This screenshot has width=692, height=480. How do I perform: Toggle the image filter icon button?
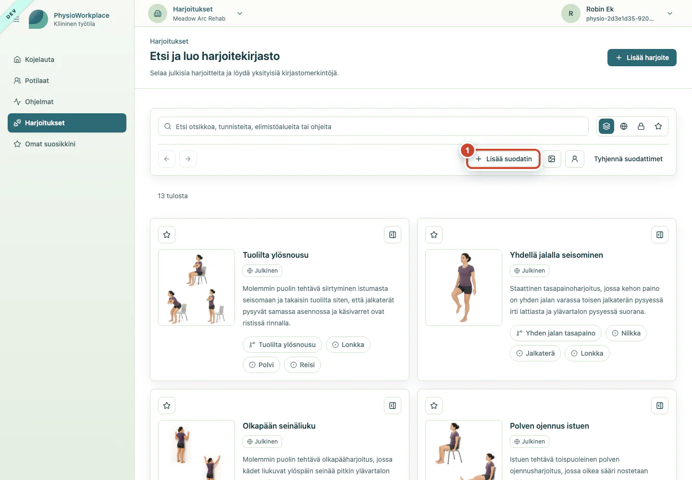[x=552, y=159]
